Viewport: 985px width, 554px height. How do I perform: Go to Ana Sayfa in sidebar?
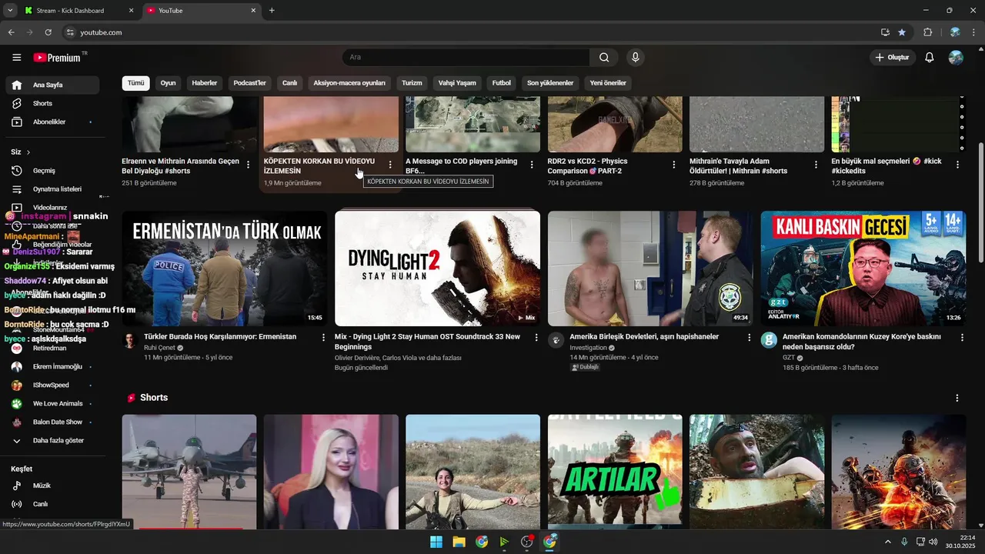[x=52, y=85]
